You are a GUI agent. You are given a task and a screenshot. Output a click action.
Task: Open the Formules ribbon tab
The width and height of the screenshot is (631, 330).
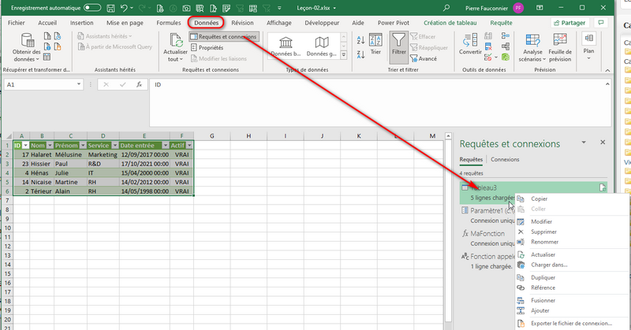tap(169, 23)
